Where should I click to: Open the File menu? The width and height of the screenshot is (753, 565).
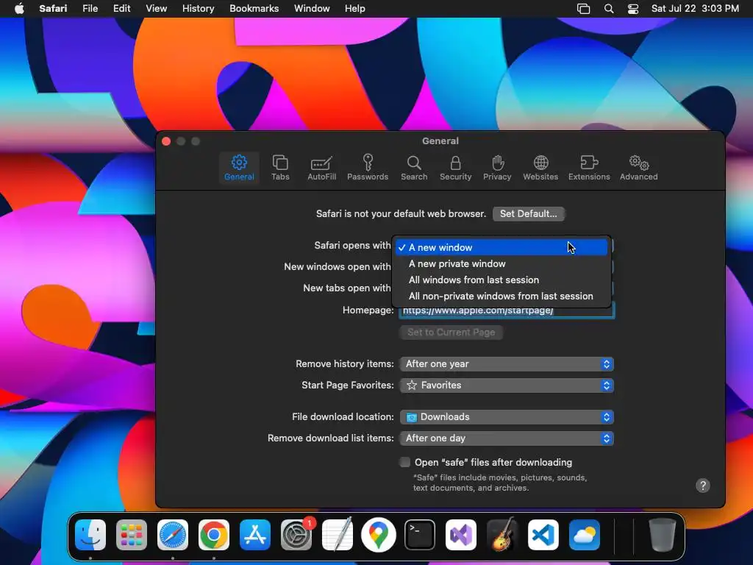point(90,9)
